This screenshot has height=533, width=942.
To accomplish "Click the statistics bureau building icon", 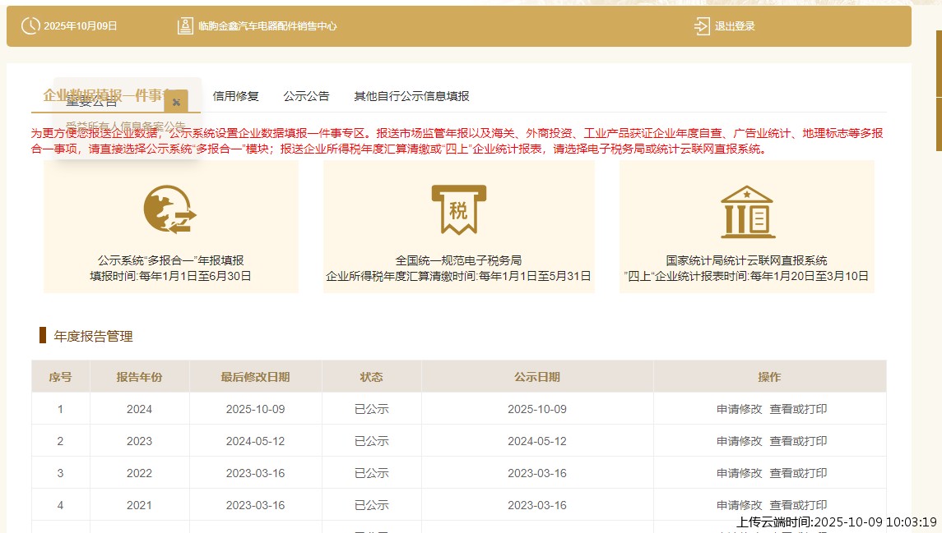I will [x=746, y=210].
